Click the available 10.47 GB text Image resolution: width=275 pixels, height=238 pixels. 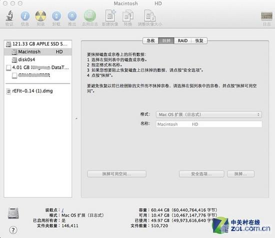point(184,215)
